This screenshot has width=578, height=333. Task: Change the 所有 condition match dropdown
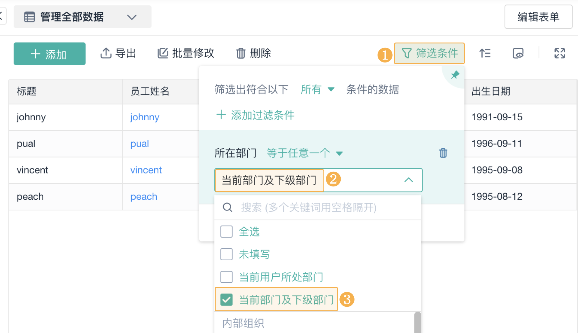coord(317,89)
